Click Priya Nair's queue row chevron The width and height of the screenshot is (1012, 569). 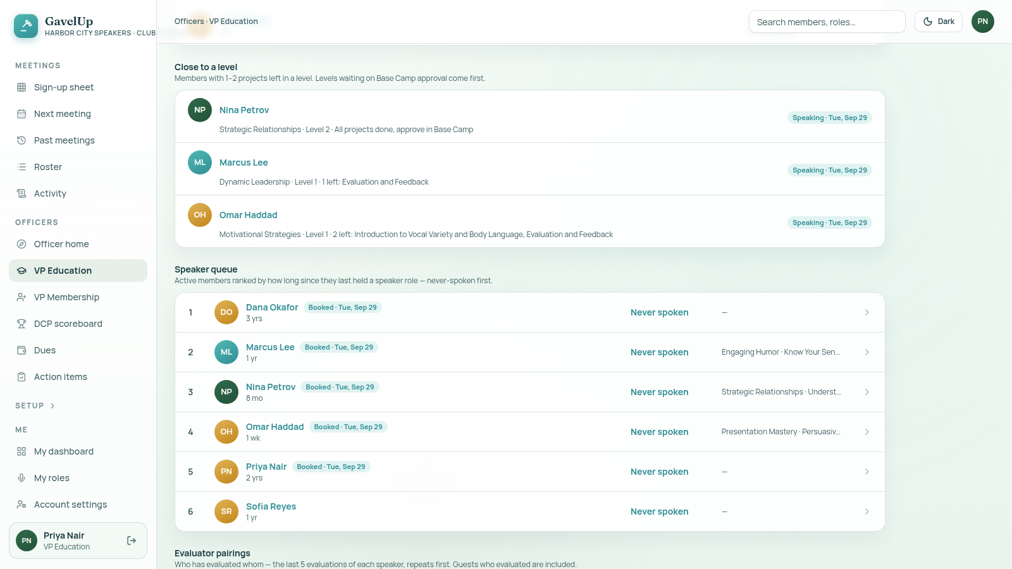pyautogui.click(x=867, y=472)
